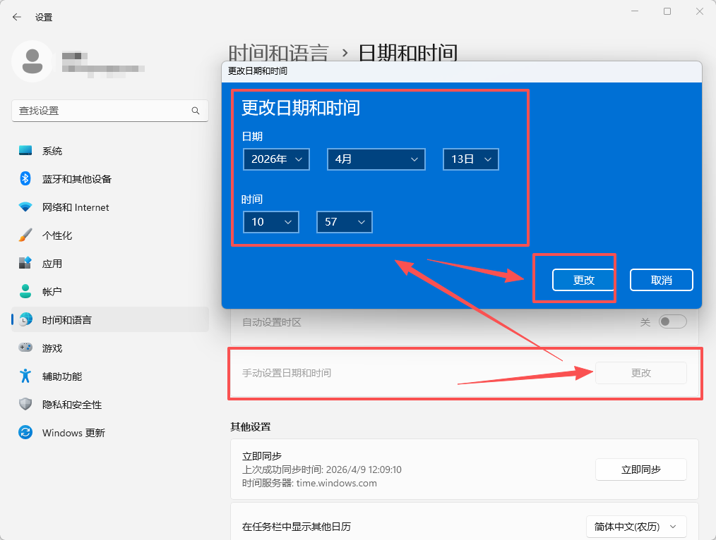Click the 辅助功能 accessibility icon

coord(24,376)
